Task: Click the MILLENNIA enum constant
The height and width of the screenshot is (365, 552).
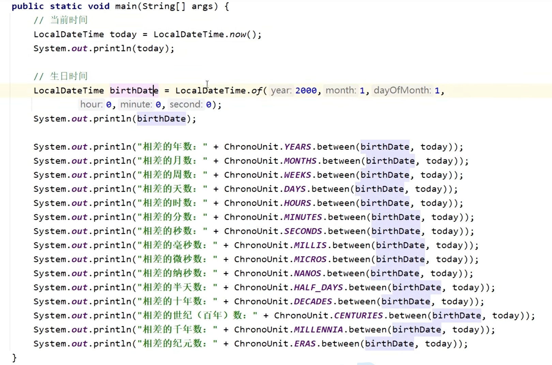Action: pyautogui.click(x=318, y=330)
